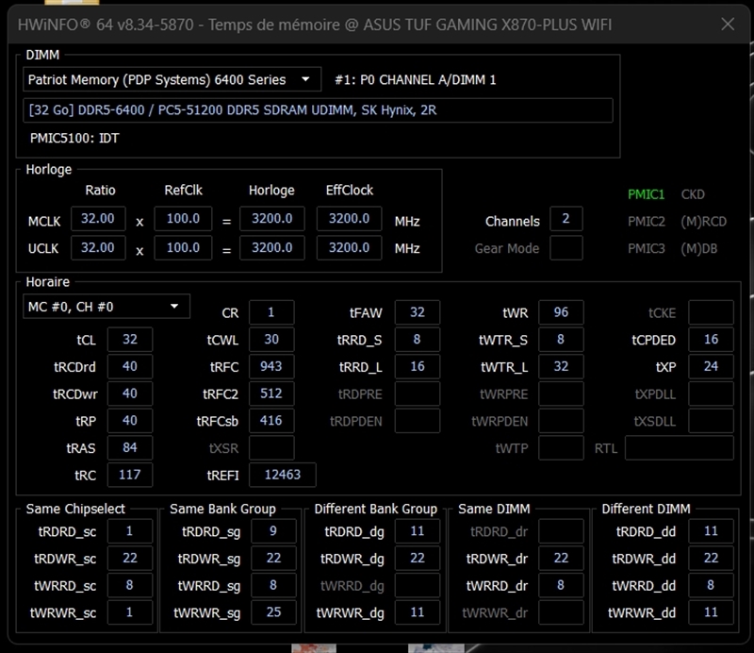
Task: Click the tRFC value box showing 943
Action: (272, 367)
